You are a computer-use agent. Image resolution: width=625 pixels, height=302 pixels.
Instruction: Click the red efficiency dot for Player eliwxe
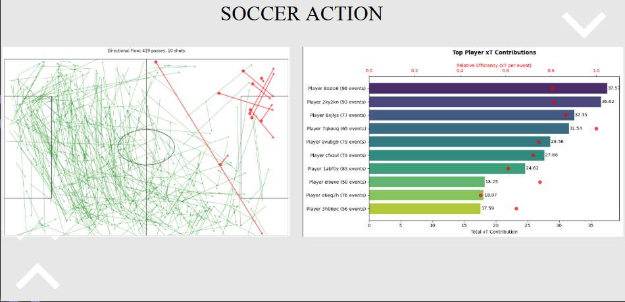tap(540, 182)
